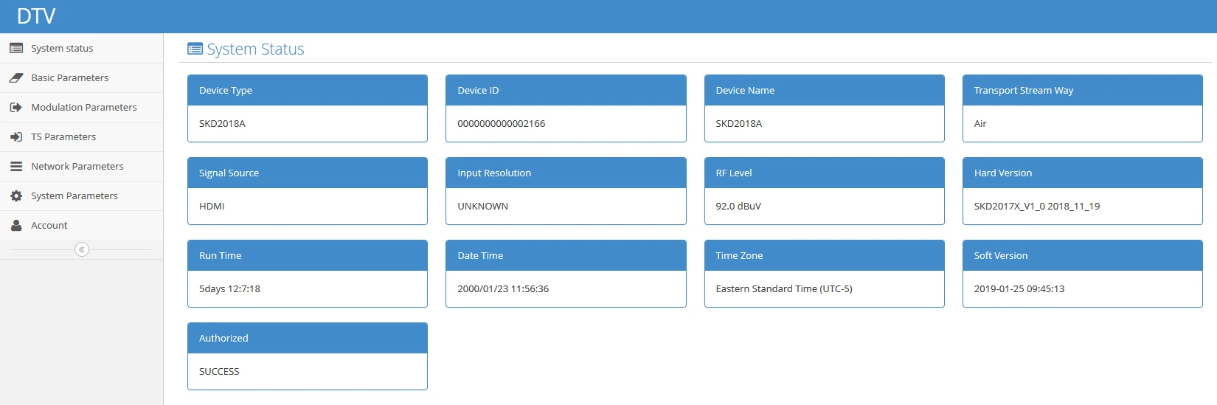Click the Transport Stream Way header

(x=1083, y=90)
